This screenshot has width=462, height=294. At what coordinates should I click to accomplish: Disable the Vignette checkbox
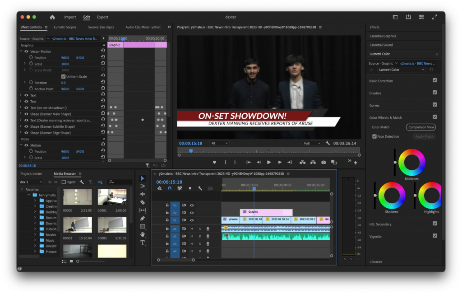(435, 236)
